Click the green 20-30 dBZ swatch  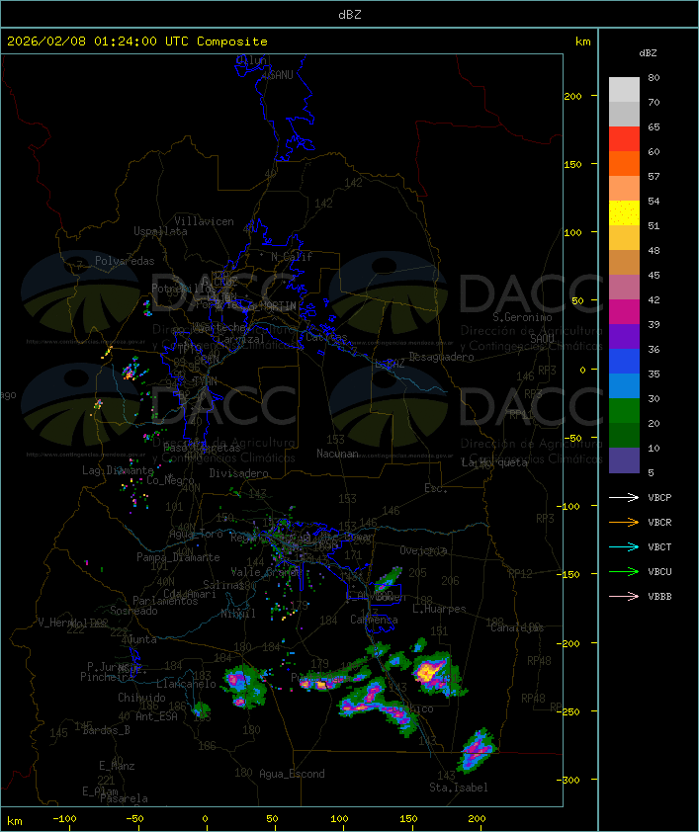point(624,411)
